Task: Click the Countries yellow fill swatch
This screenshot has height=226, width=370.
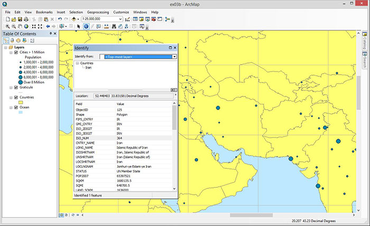Action: click(21, 102)
